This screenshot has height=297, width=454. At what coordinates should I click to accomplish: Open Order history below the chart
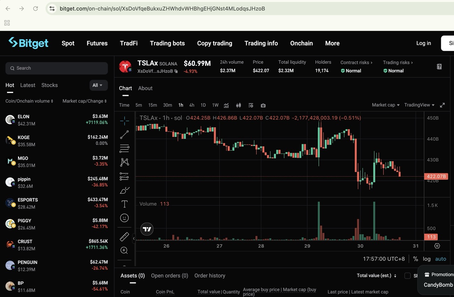[210, 275]
